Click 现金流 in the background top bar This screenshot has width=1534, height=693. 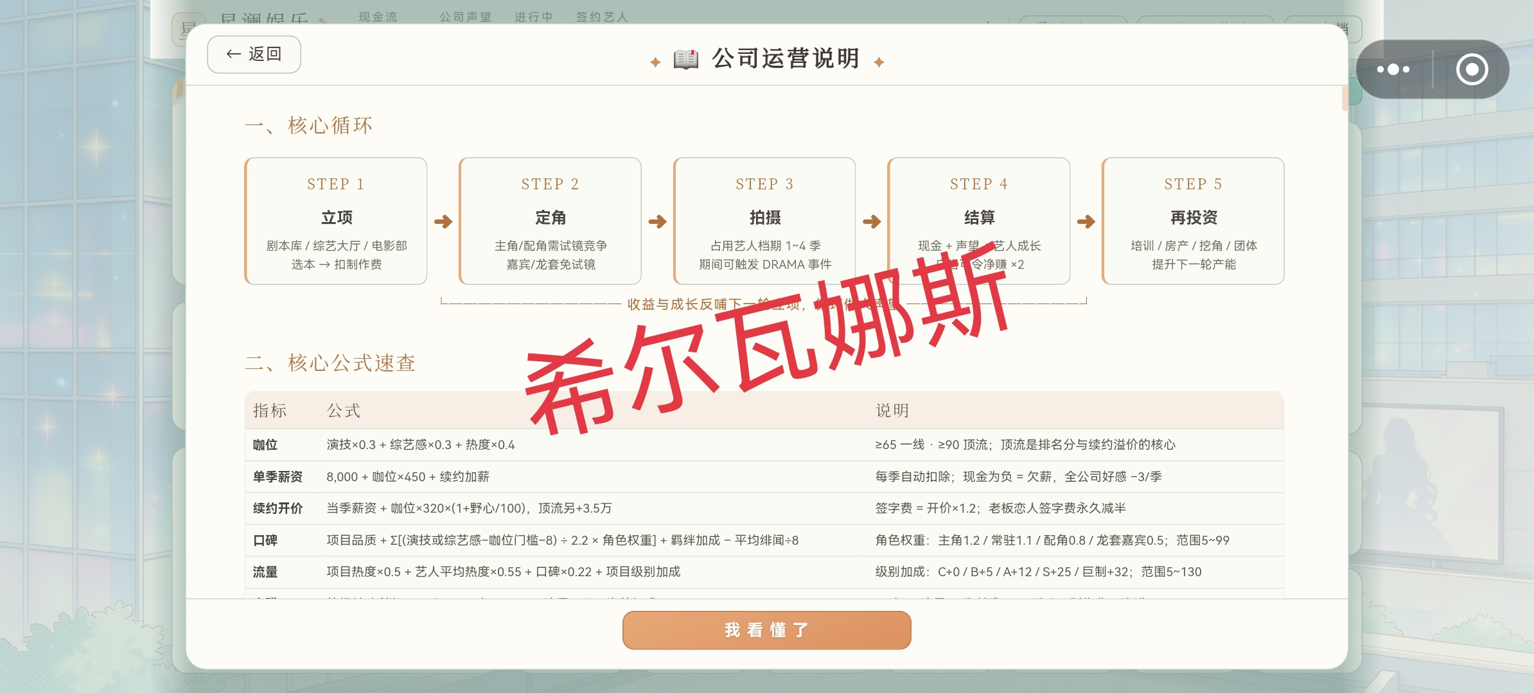tap(378, 17)
